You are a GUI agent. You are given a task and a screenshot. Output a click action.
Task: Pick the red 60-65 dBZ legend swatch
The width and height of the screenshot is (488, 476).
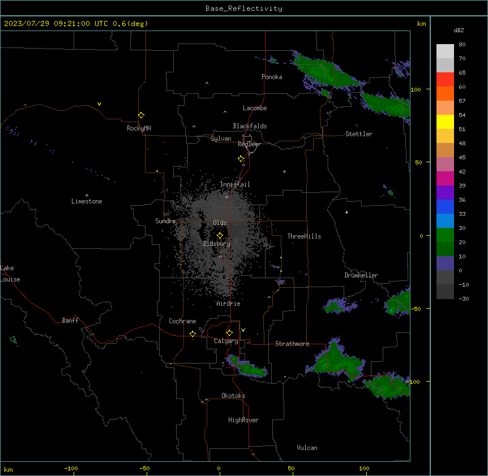click(445, 80)
